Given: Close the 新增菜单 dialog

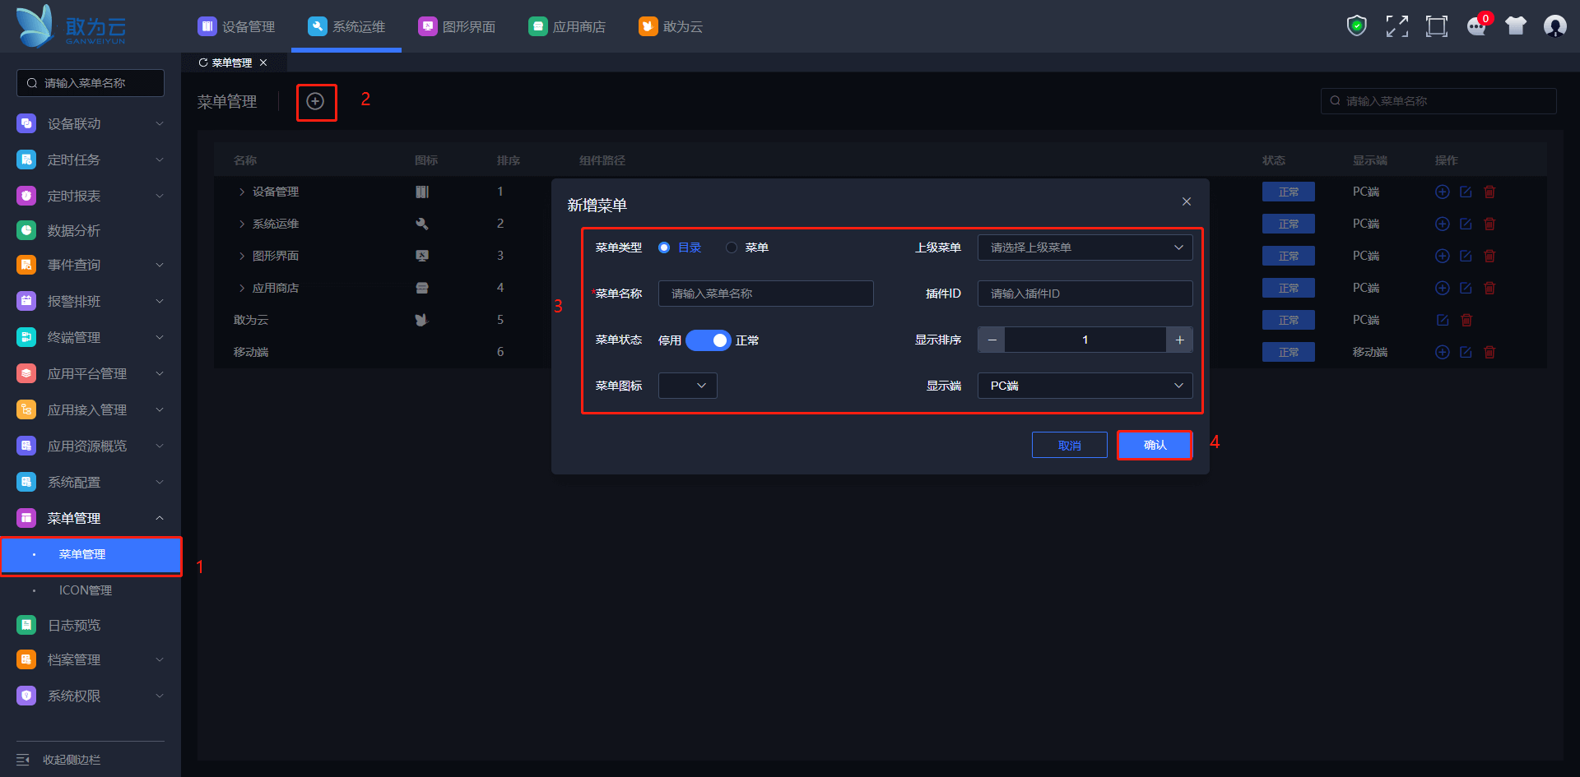Looking at the screenshot, I should point(1187,201).
